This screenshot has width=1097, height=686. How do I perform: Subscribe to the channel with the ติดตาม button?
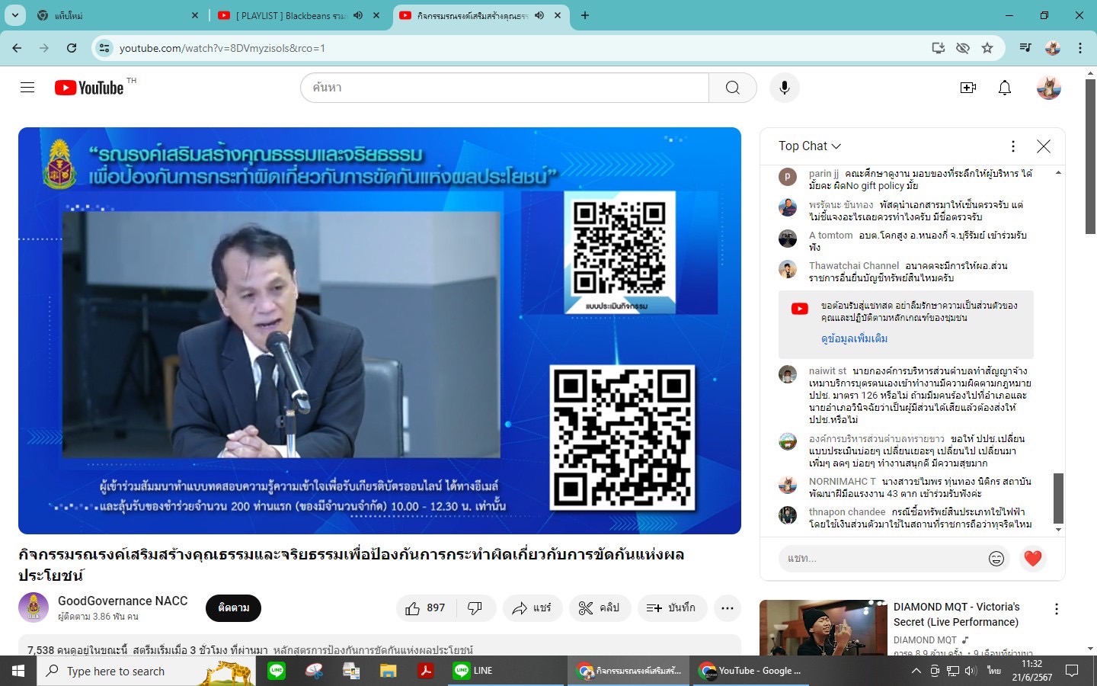point(233,607)
